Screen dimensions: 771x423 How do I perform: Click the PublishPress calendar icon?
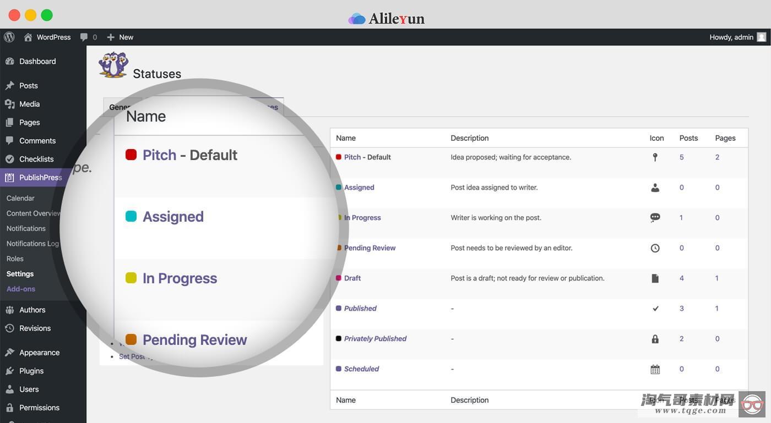[x=9, y=177]
